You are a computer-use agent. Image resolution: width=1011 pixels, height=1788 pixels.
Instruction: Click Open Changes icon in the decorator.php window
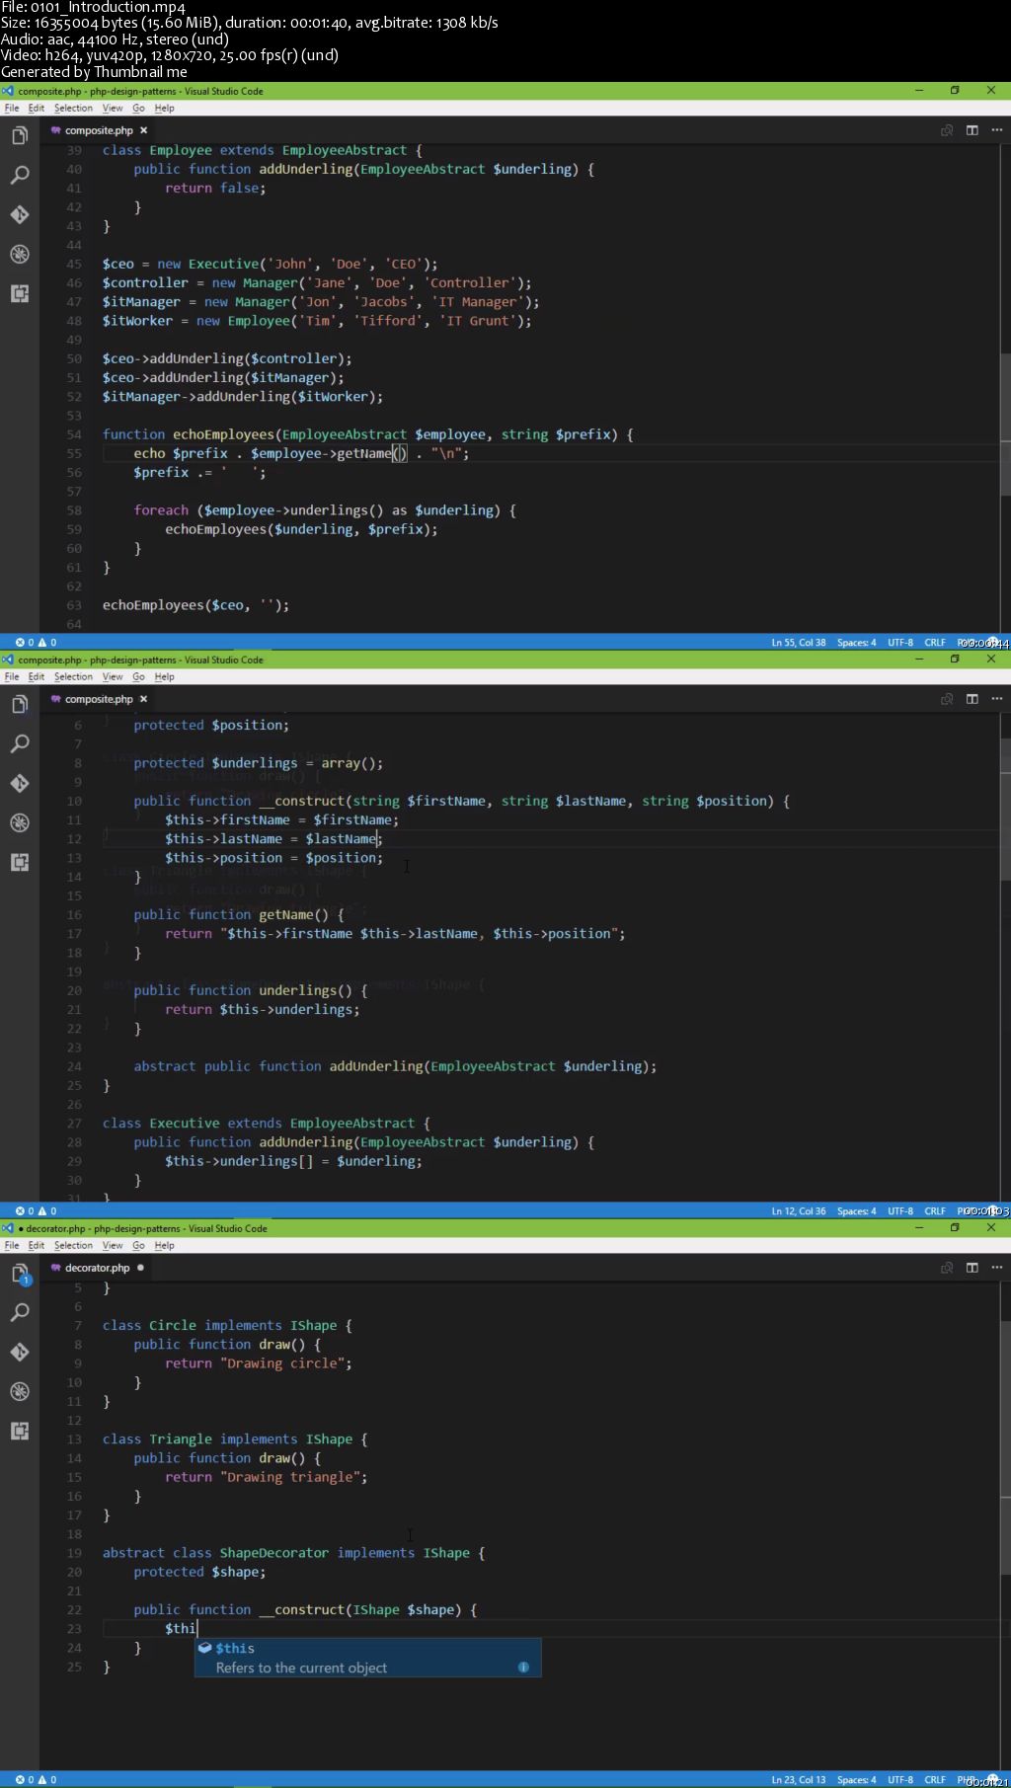(x=947, y=1268)
